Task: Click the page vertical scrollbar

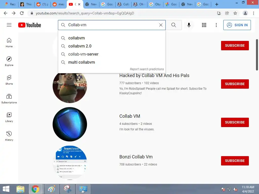Action: click(257, 55)
